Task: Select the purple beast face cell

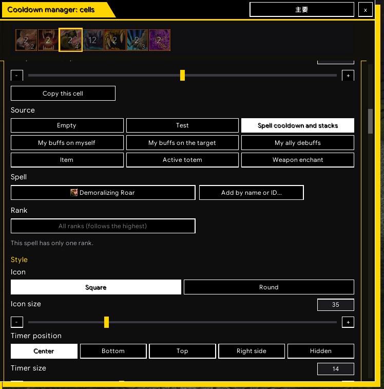Action: coord(160,40)
